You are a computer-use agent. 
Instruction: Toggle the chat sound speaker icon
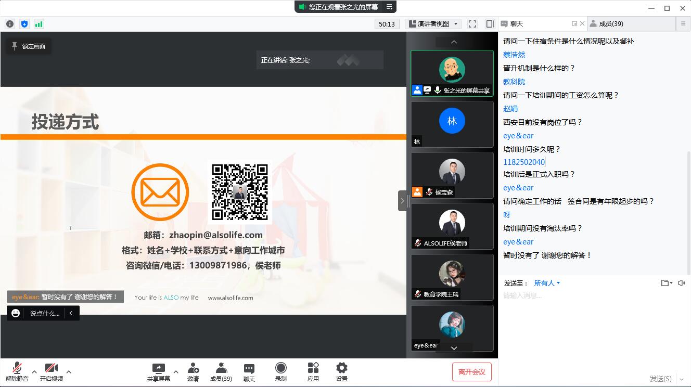[x=682, y=283]
